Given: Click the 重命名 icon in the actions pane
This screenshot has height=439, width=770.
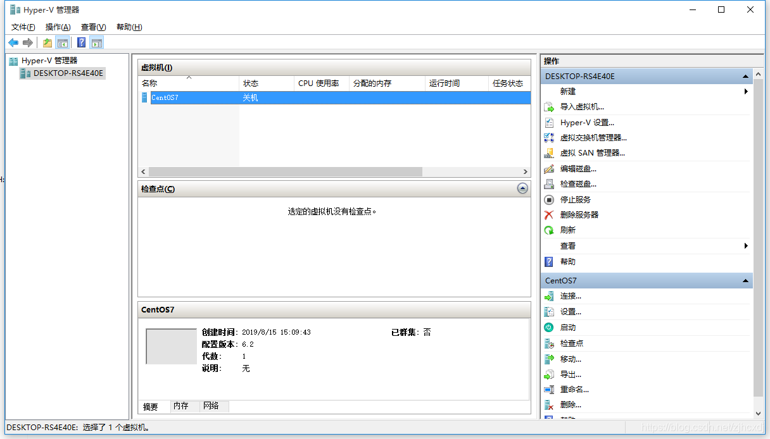Looking at the screenshot, I should click(x=549, y=390).
